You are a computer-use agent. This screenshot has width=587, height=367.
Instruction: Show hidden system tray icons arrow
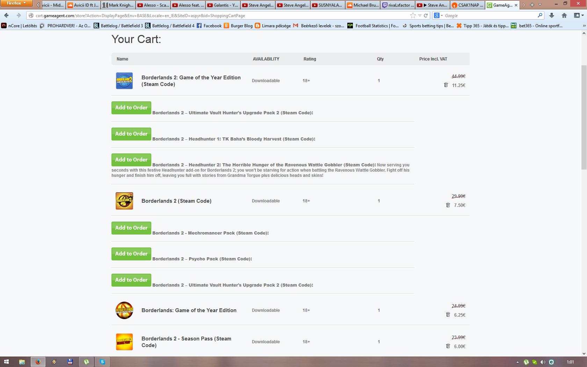[x=517, y=362]
